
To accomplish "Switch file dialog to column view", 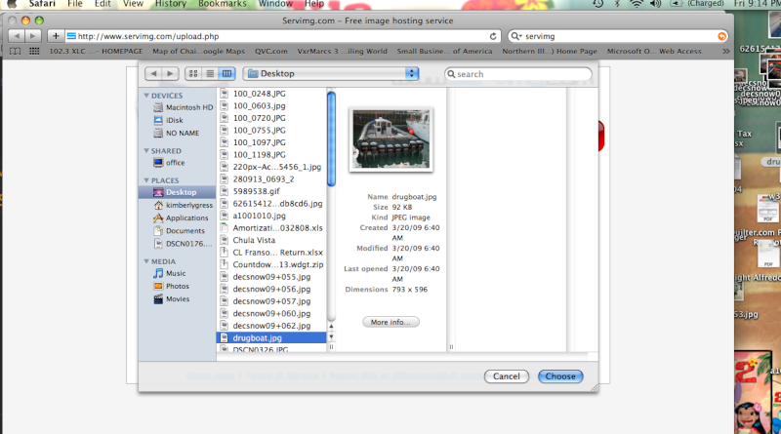I will [227, 74].
